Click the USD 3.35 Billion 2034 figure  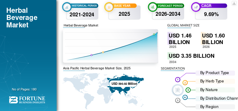click(192, 56)
